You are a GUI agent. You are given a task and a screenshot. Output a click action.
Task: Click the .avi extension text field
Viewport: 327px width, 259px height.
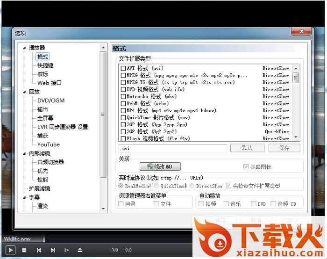coord(173,148)
